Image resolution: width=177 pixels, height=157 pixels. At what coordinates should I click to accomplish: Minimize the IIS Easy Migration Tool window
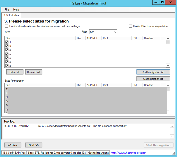[x=156, y=2]
